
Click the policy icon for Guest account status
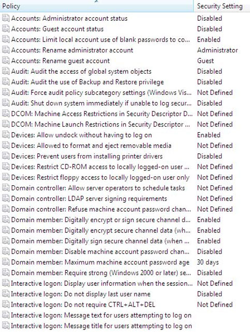(6, 29)
